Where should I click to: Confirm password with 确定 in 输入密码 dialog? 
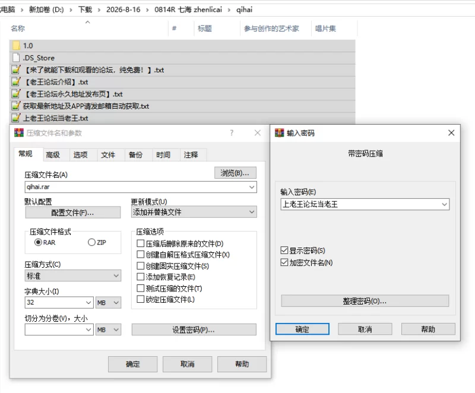point(302,329)
